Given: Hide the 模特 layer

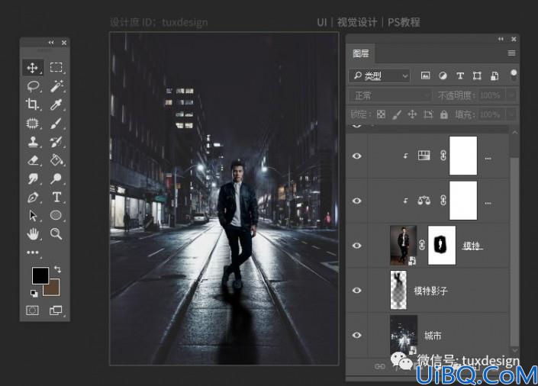Looking at the screenshot, I should [x=357, y=246].
